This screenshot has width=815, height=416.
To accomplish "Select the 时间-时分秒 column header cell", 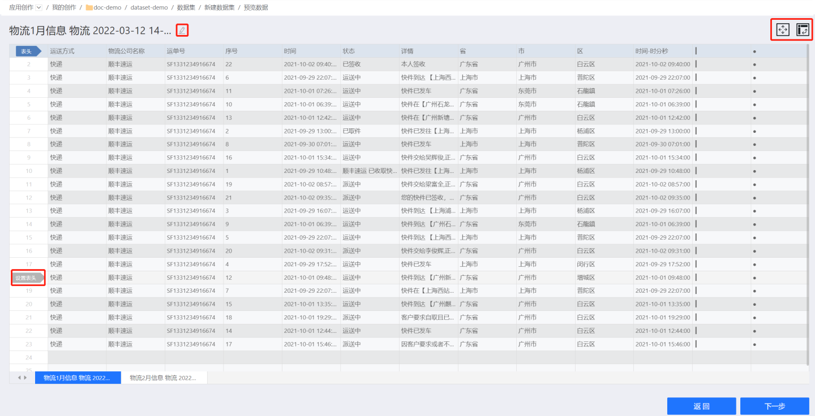I will point(662,51).
